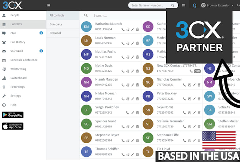Call Katharina Muench with the phone icon
The height and width of the screenshot is (162, 240).
click(x=123, y=29)
